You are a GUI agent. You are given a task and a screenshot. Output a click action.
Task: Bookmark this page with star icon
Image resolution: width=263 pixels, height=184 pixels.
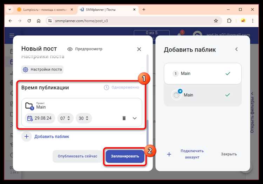216,21
